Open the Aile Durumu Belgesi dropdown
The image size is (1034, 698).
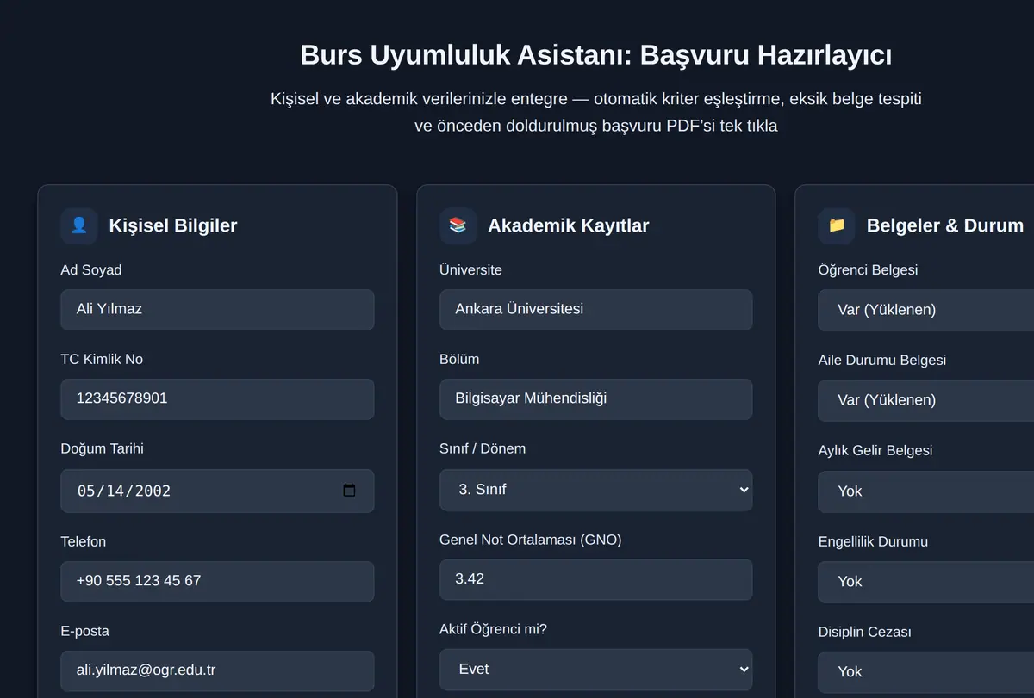[926, 401]
